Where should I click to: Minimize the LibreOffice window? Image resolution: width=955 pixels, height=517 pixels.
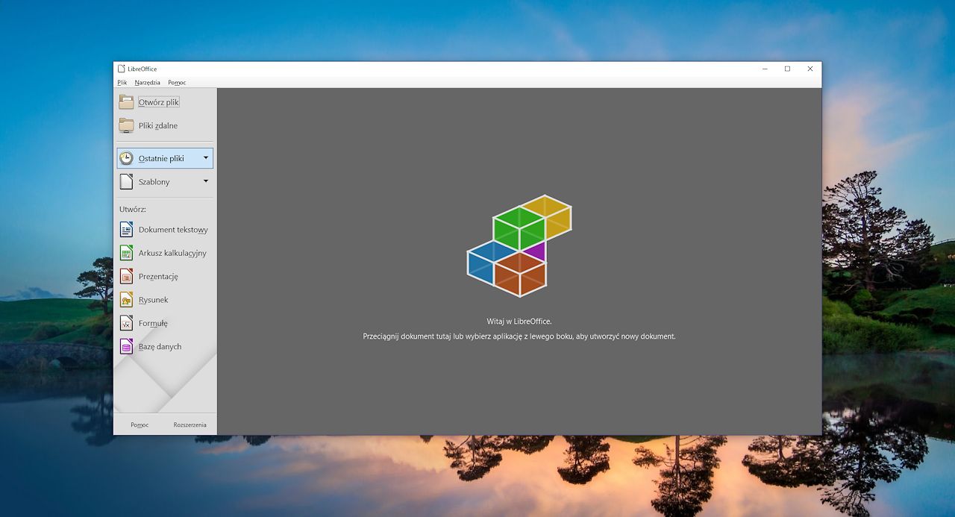tap(765, 69)
